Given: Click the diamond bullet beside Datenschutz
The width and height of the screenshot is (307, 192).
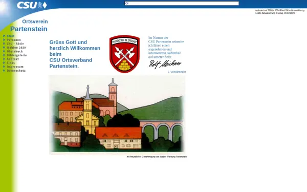Looking at the screenshot, I should click(x=4, y=71).
